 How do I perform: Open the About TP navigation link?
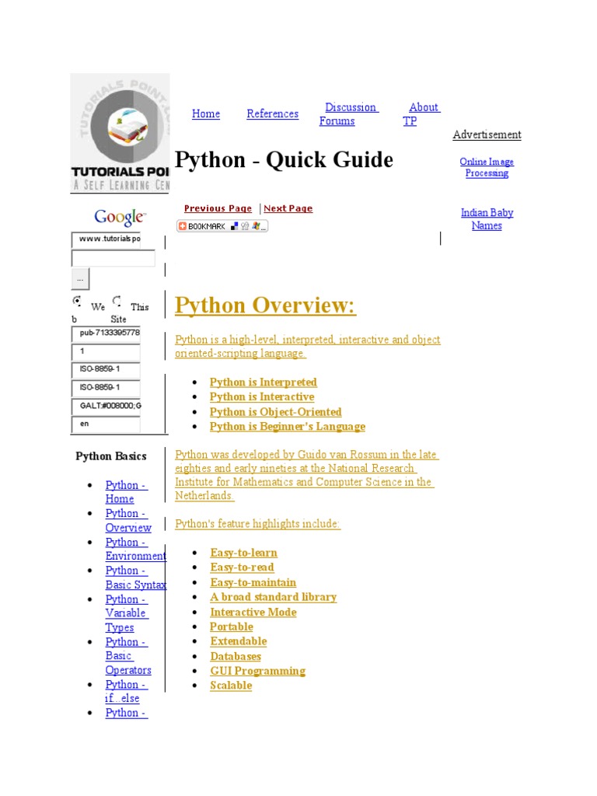point(421,114)
